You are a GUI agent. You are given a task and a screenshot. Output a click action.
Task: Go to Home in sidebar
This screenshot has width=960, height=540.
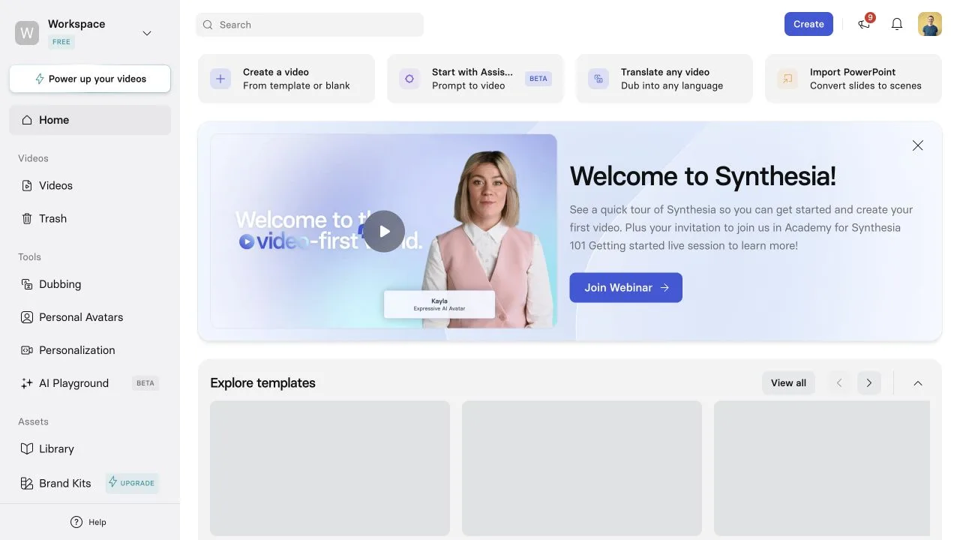[x=90, y=120]
